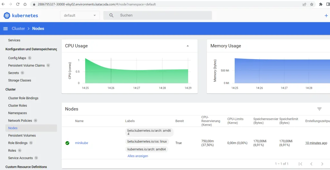330x170 pixels.
Task: Toggle the hamburger menu in the blue bar
Action: [5, 29]
